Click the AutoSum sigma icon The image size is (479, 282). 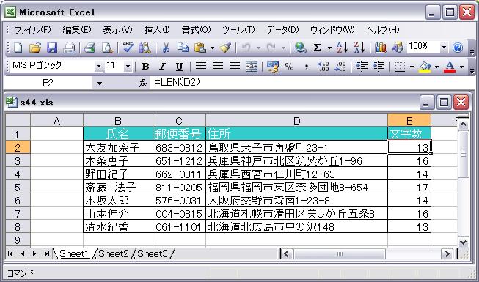317,48
